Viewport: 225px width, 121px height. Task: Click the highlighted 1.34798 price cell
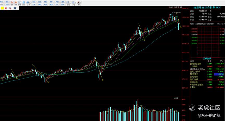tap(219, 74)
